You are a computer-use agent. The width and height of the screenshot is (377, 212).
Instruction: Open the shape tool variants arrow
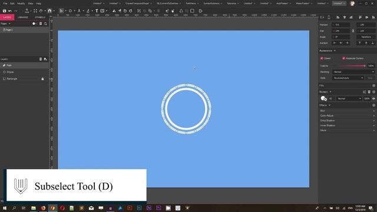tap(74, 11)
